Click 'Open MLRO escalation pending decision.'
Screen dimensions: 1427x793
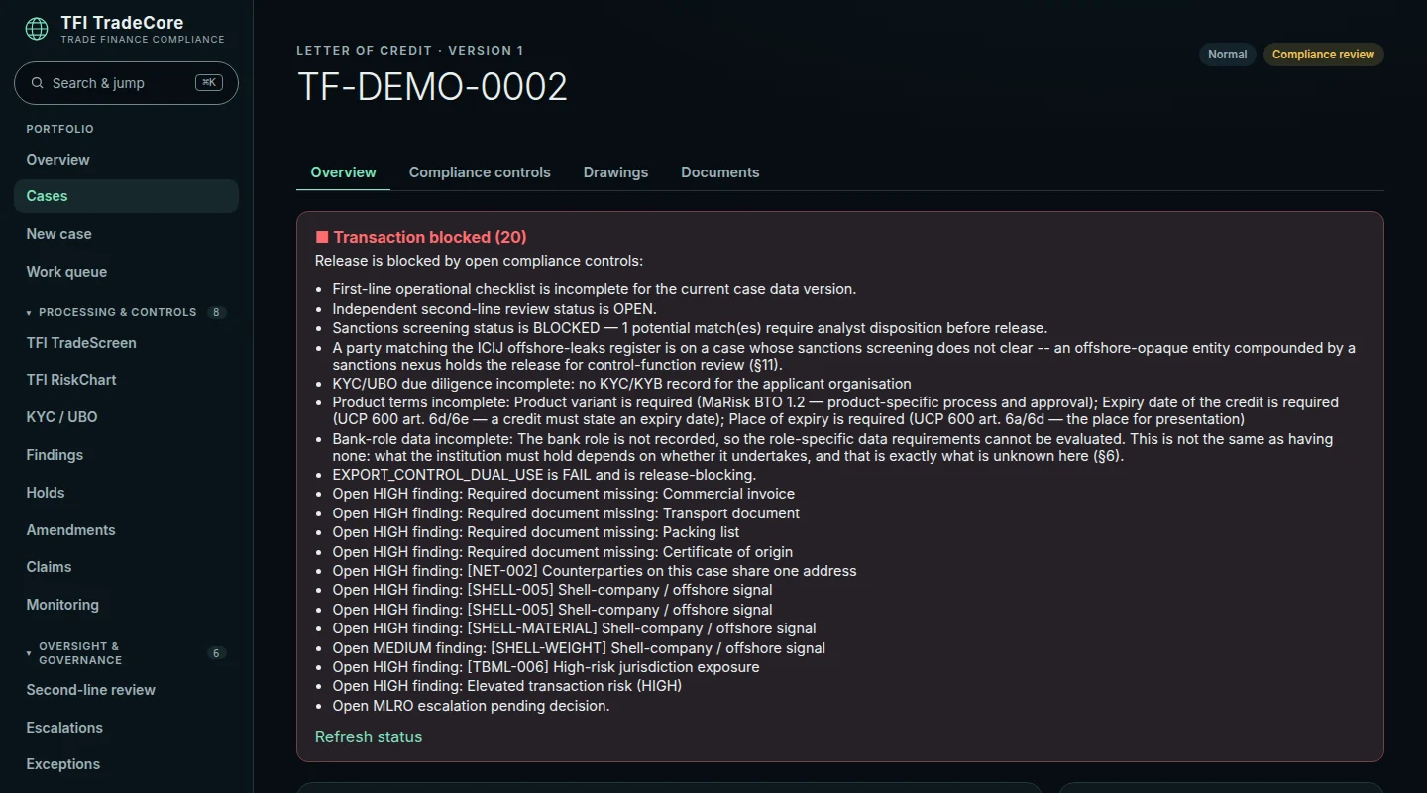pos(471,706)
